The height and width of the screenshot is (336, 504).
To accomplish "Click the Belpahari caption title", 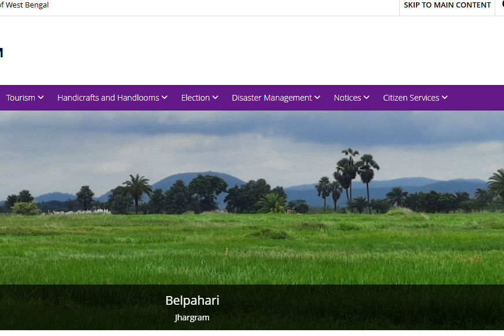I will (x=192, y=301).
